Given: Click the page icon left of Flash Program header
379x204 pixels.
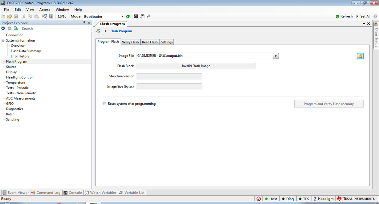Looking at the screenshot, I should click(98, 31).
